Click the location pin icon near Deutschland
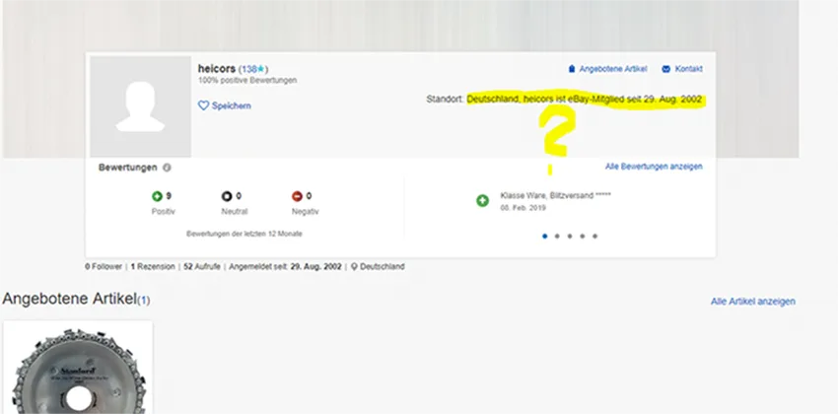Viewport: 838px width, 414px height. [x=354, y=266]
